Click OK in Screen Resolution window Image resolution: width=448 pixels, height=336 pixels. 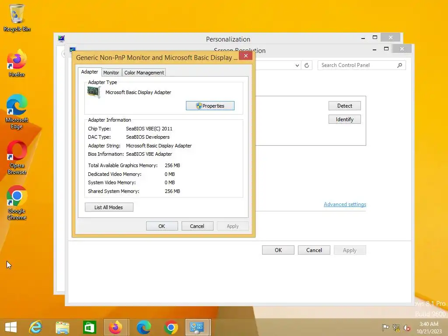(x=278, y=250)
